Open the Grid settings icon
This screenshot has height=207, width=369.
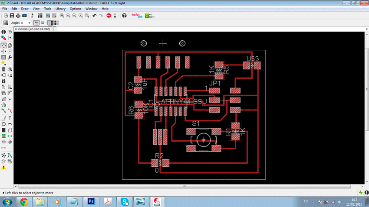coord(6,23)
